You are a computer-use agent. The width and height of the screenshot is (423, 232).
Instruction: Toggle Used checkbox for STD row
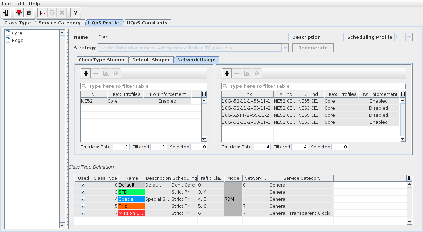83,192
